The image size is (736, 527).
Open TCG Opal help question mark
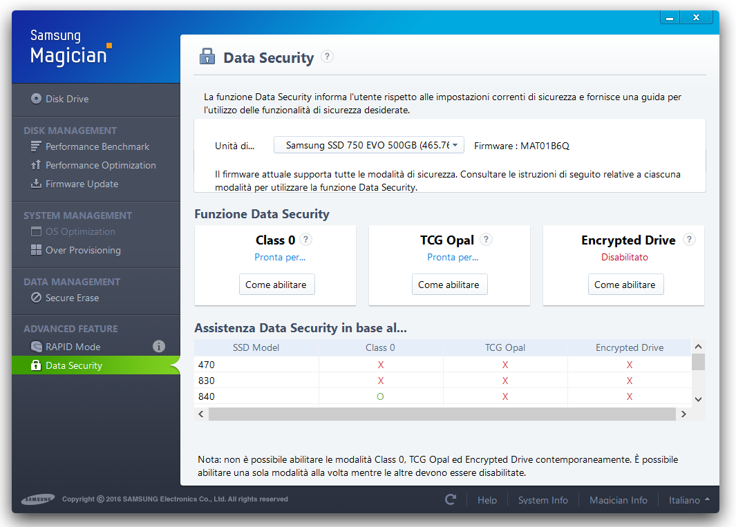click(x=486, y=240)
